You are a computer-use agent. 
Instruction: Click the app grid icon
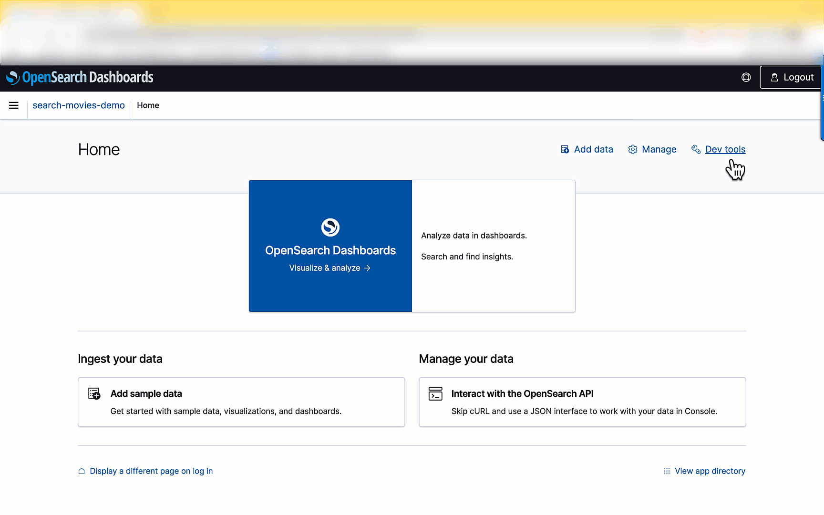pyautogui.click(x=667, y=471)
